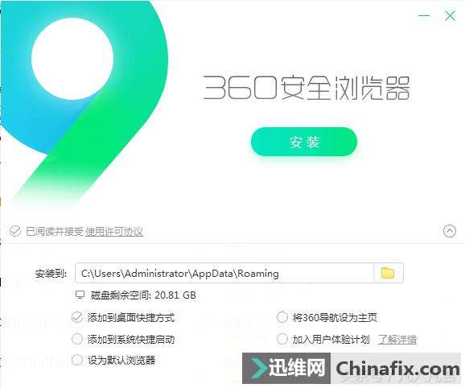This screenshot has height=388, width=465.
Task: Minimize the installer window
Action: click(424, 15)
